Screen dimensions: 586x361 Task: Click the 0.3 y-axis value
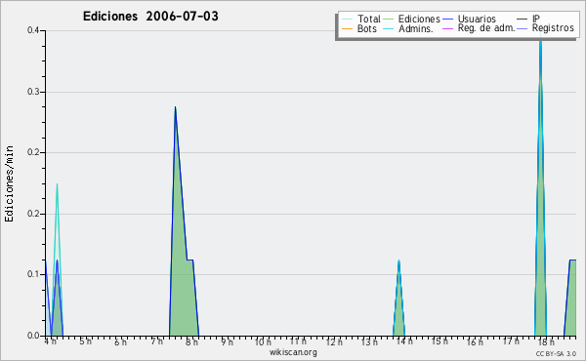click(33, 92)
